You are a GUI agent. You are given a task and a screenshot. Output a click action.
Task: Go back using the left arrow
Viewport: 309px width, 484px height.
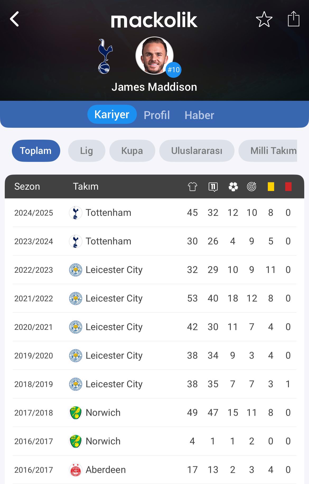15,19
